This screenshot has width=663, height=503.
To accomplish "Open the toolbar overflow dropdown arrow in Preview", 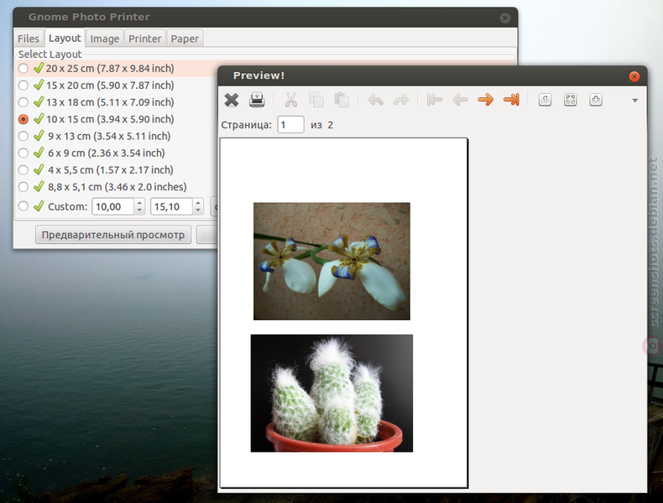I will coord(634,101).
